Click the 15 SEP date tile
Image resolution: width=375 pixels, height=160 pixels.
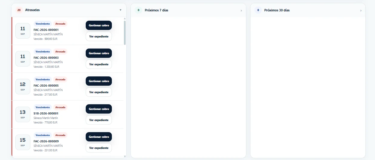(x=23, y=142)
